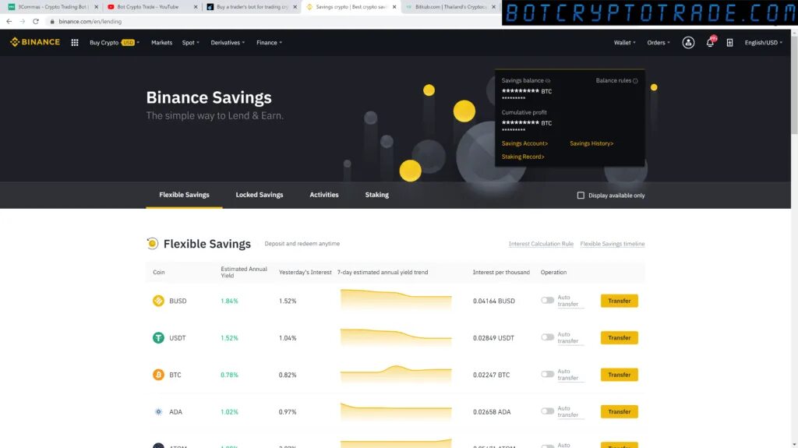The width and height of the screenshot is (798, 448).
Task: Switch to the Bitkub.com browser tab
Action: click(x=450, y=7)
